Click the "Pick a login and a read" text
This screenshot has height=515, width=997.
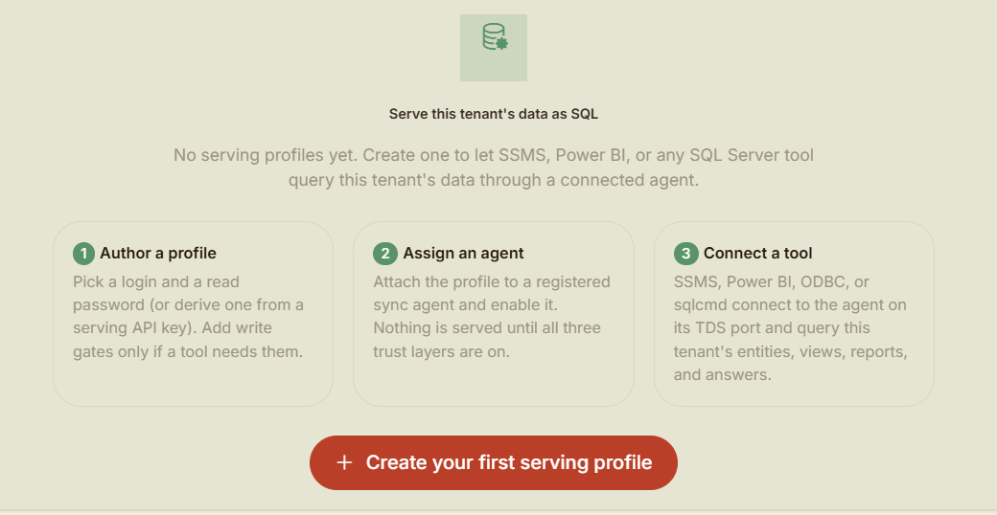pyautogui.click(x=156, y=281)
